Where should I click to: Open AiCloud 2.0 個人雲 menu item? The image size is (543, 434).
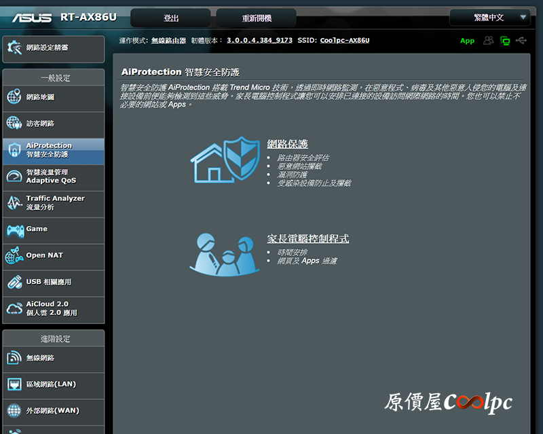click(x=54, y=310)
